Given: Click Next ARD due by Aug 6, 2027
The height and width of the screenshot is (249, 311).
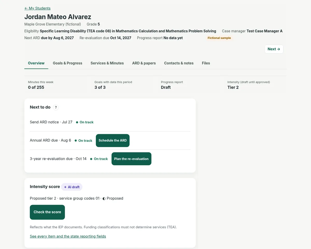Looking at the screenshot, I should pyautogui.click(x=49, y=38).
